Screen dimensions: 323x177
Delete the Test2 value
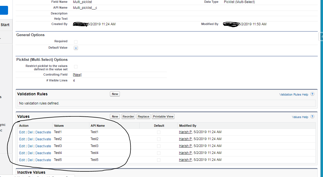(x=30, y=139)
